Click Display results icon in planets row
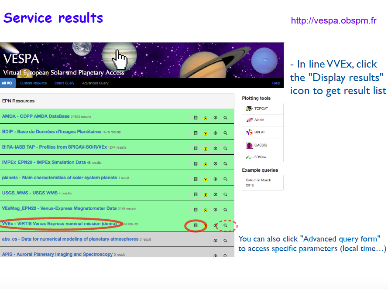388x289 pixels. [x=196, y=179]
